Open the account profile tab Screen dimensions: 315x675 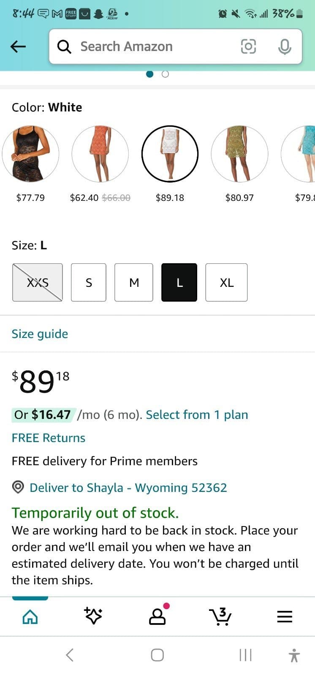158,617
